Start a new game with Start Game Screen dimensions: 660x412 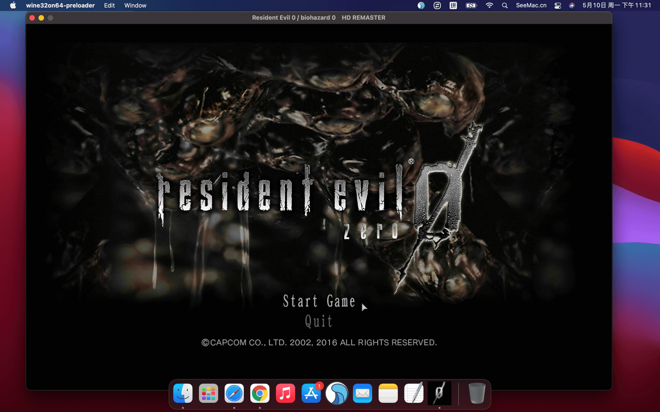(x=319, y=301)
